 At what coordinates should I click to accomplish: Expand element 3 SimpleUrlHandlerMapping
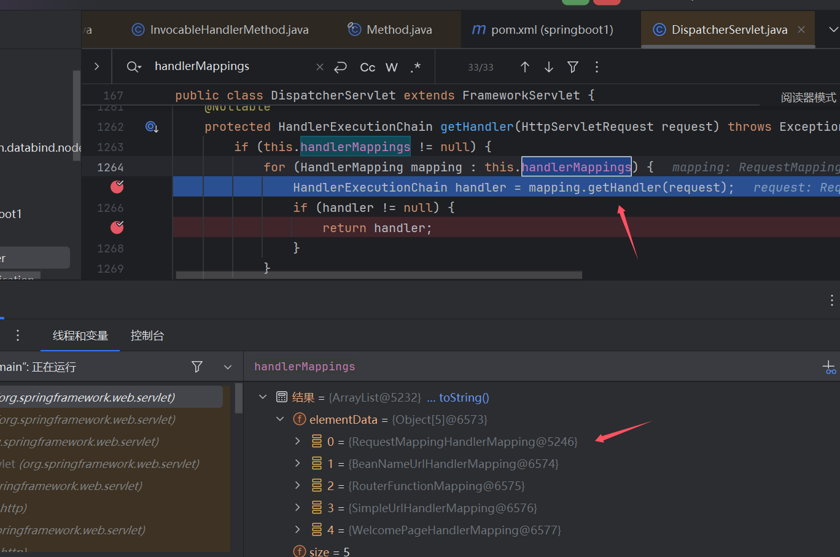pyautogui.click(x=297, y=508)
